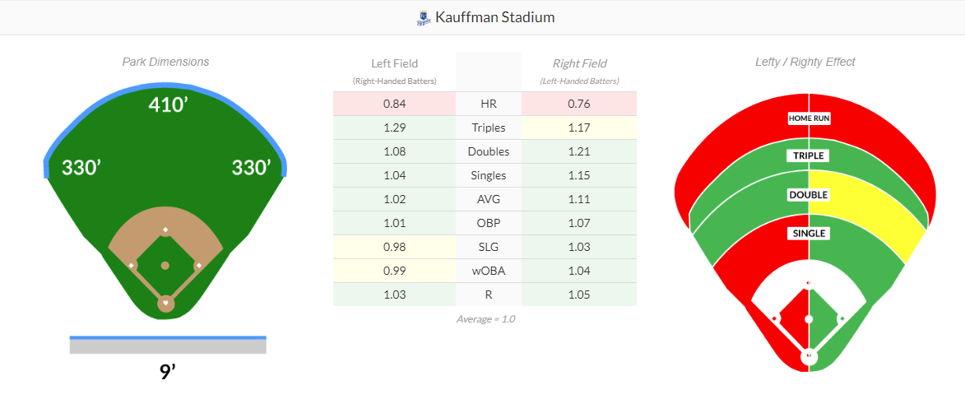Click the blue wall height bar above 9'
The width and height of the screenshot is (965, 413).
click(168, 337)
